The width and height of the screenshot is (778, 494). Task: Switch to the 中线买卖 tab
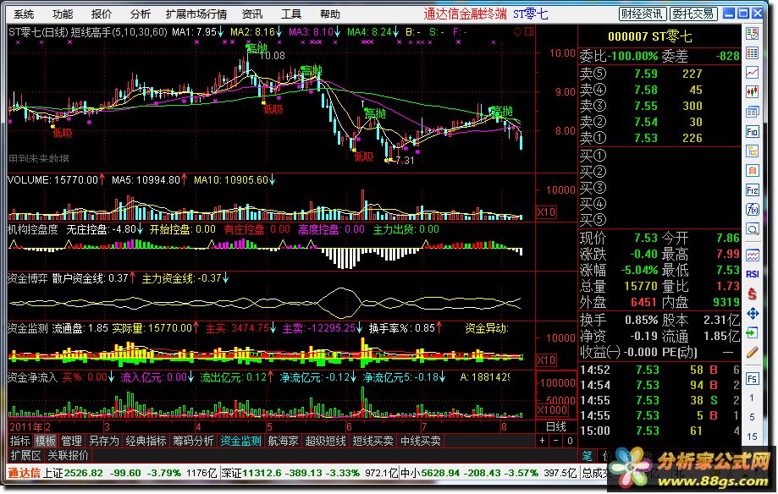click(x=420, y=441)
